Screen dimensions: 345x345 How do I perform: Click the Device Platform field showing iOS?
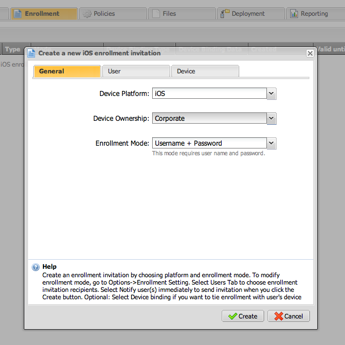209,94
